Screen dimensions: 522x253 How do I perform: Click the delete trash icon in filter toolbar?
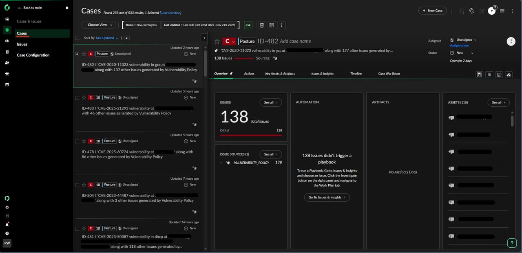point(262,25)
